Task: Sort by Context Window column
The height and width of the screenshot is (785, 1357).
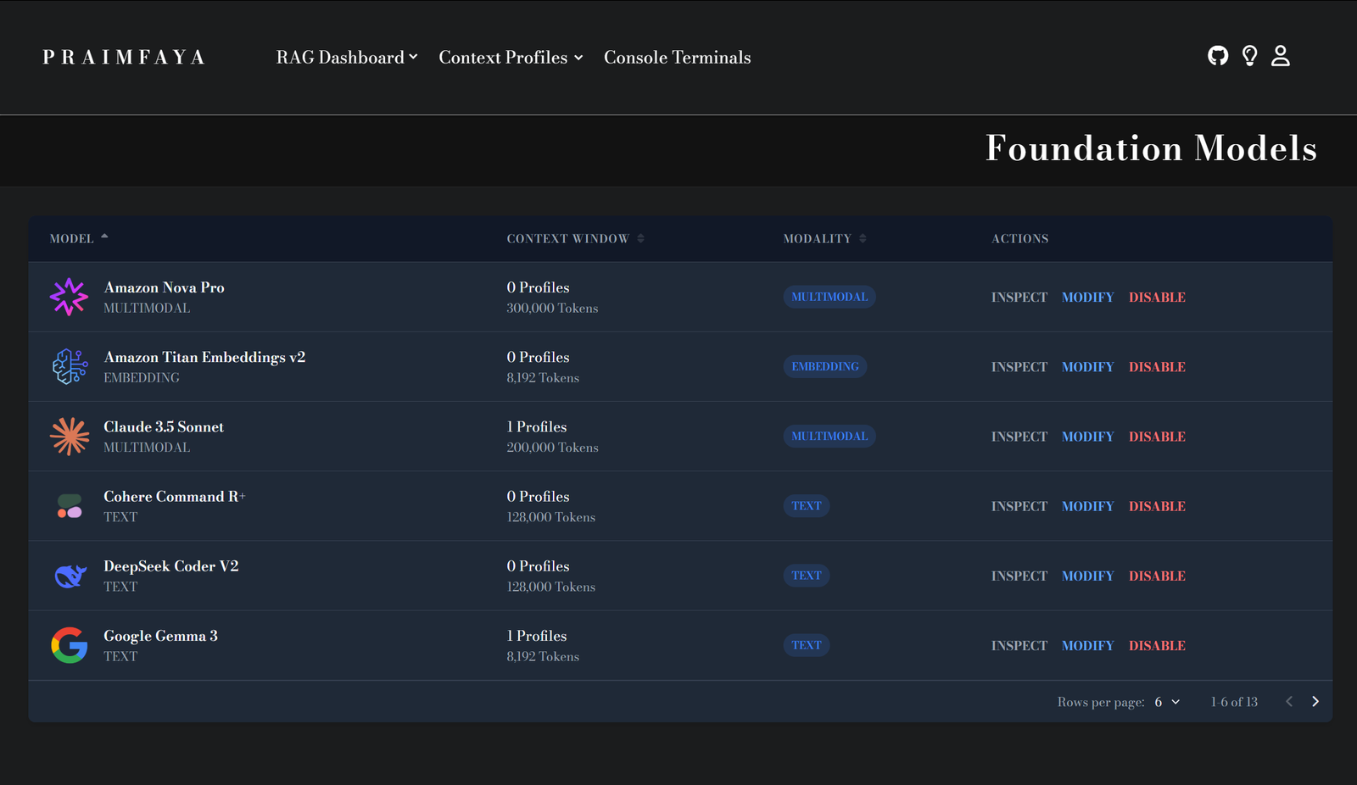Action: (576, 239)
